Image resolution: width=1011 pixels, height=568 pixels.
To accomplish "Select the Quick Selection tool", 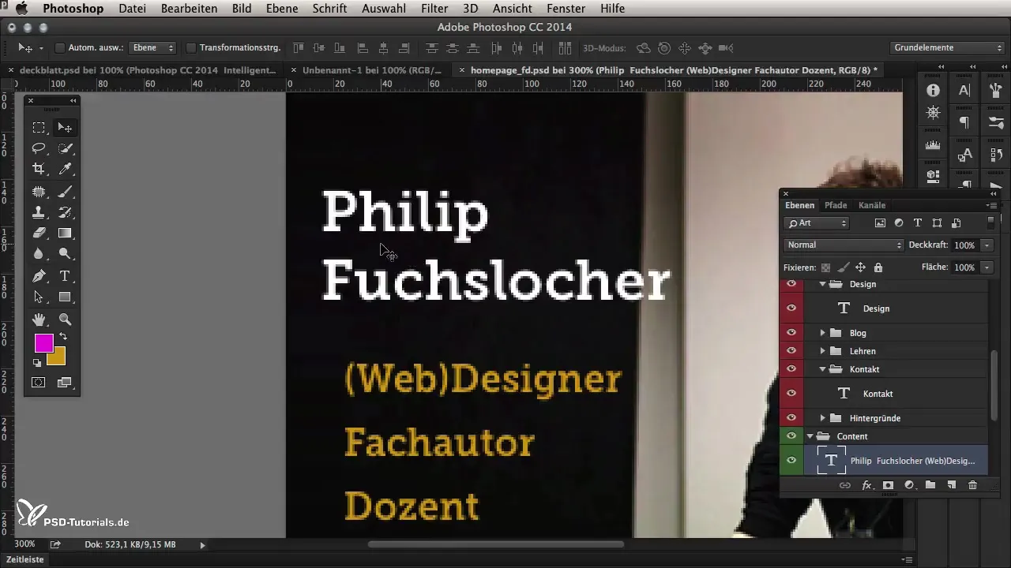I will point(65,148).
